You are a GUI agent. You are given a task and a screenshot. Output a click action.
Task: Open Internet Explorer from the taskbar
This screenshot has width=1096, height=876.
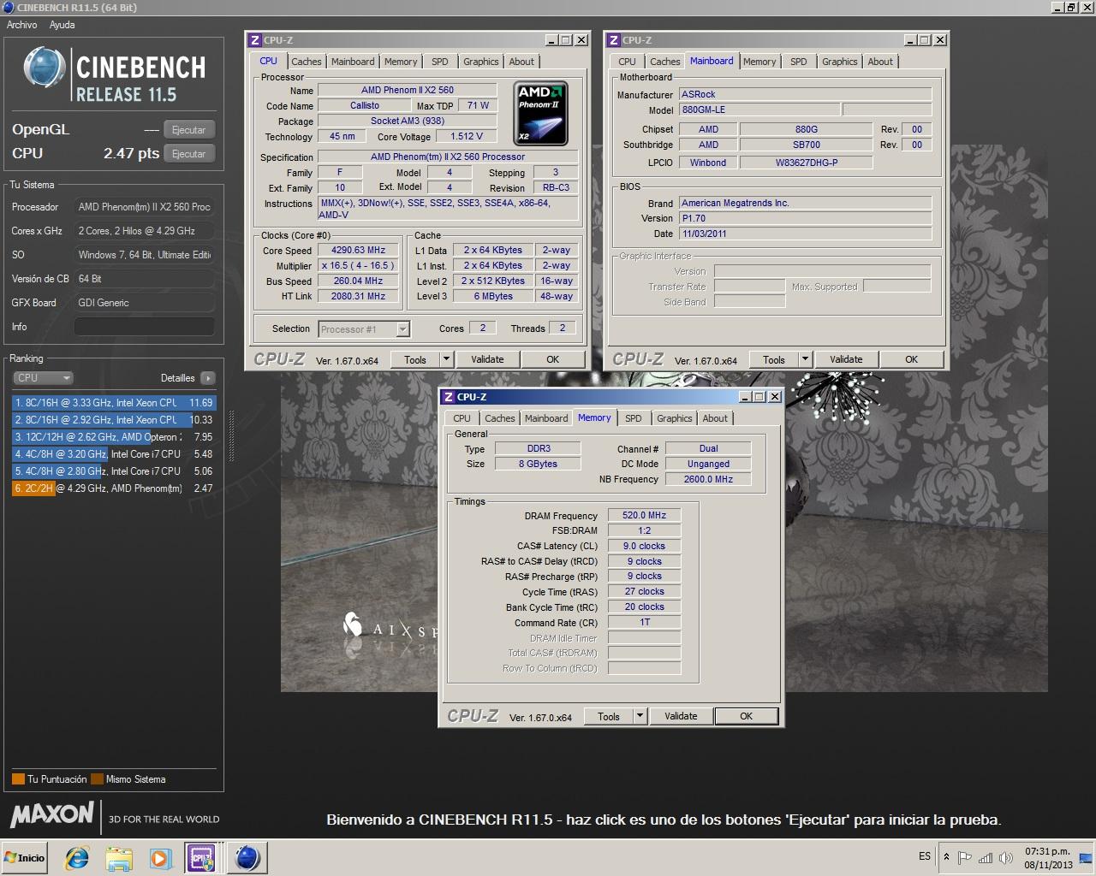coord(77,857)
